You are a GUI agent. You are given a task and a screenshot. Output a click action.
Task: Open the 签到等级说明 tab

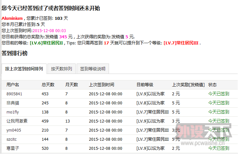(x=92, y=69)
